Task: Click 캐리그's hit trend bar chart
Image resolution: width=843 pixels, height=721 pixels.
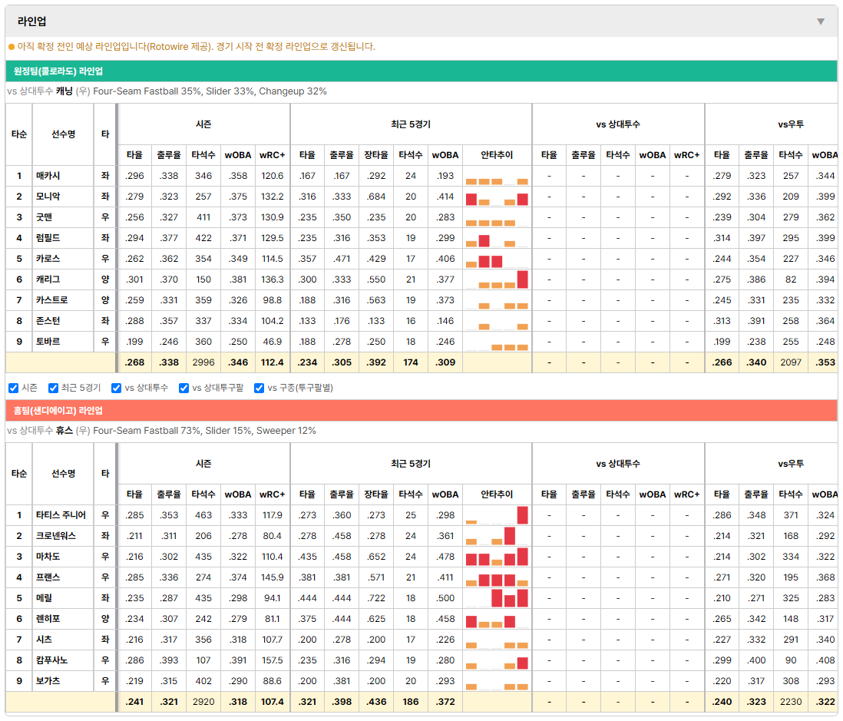Action: pos(497,279)
